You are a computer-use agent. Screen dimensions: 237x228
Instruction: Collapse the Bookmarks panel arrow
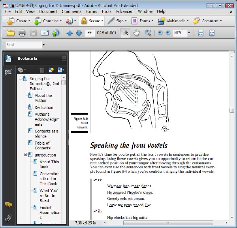coord(64,58)
